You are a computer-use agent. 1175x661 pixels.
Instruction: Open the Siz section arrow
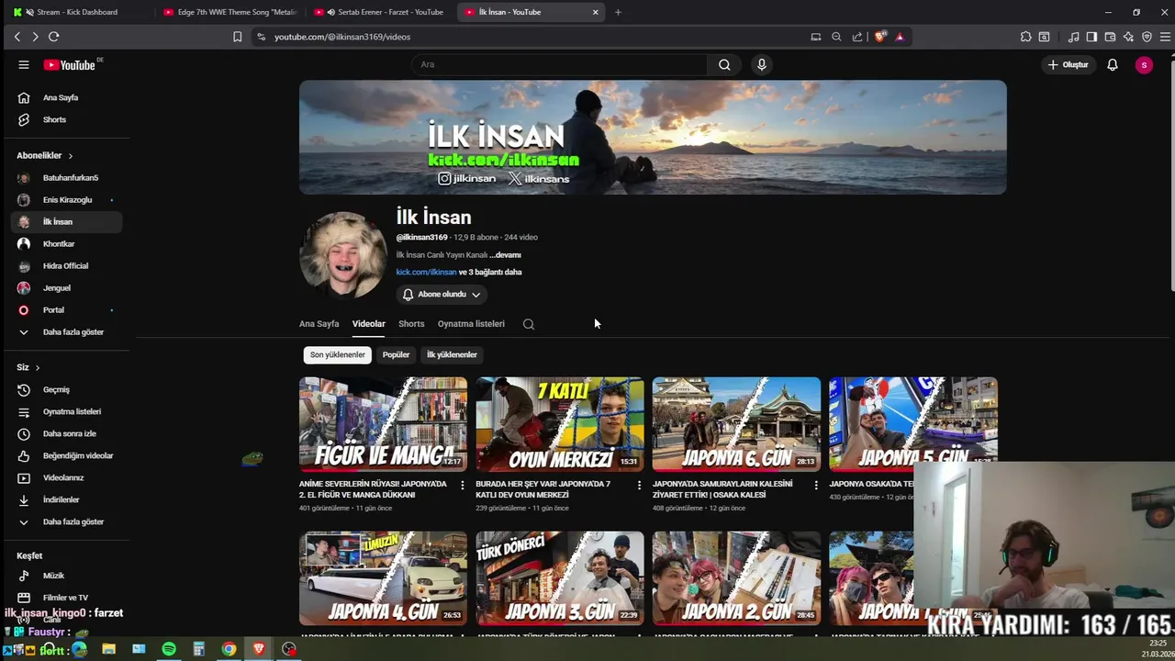coord(38,367)
